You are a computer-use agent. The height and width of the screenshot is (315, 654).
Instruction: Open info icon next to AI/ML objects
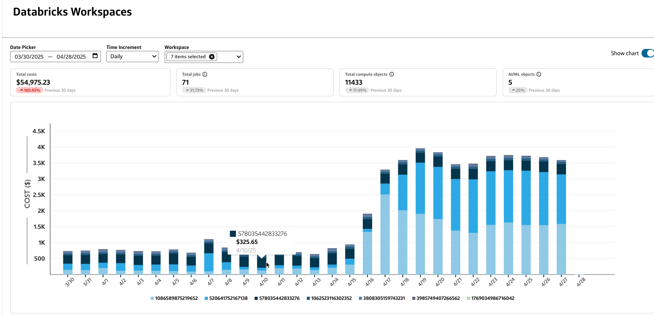[539, 74]
